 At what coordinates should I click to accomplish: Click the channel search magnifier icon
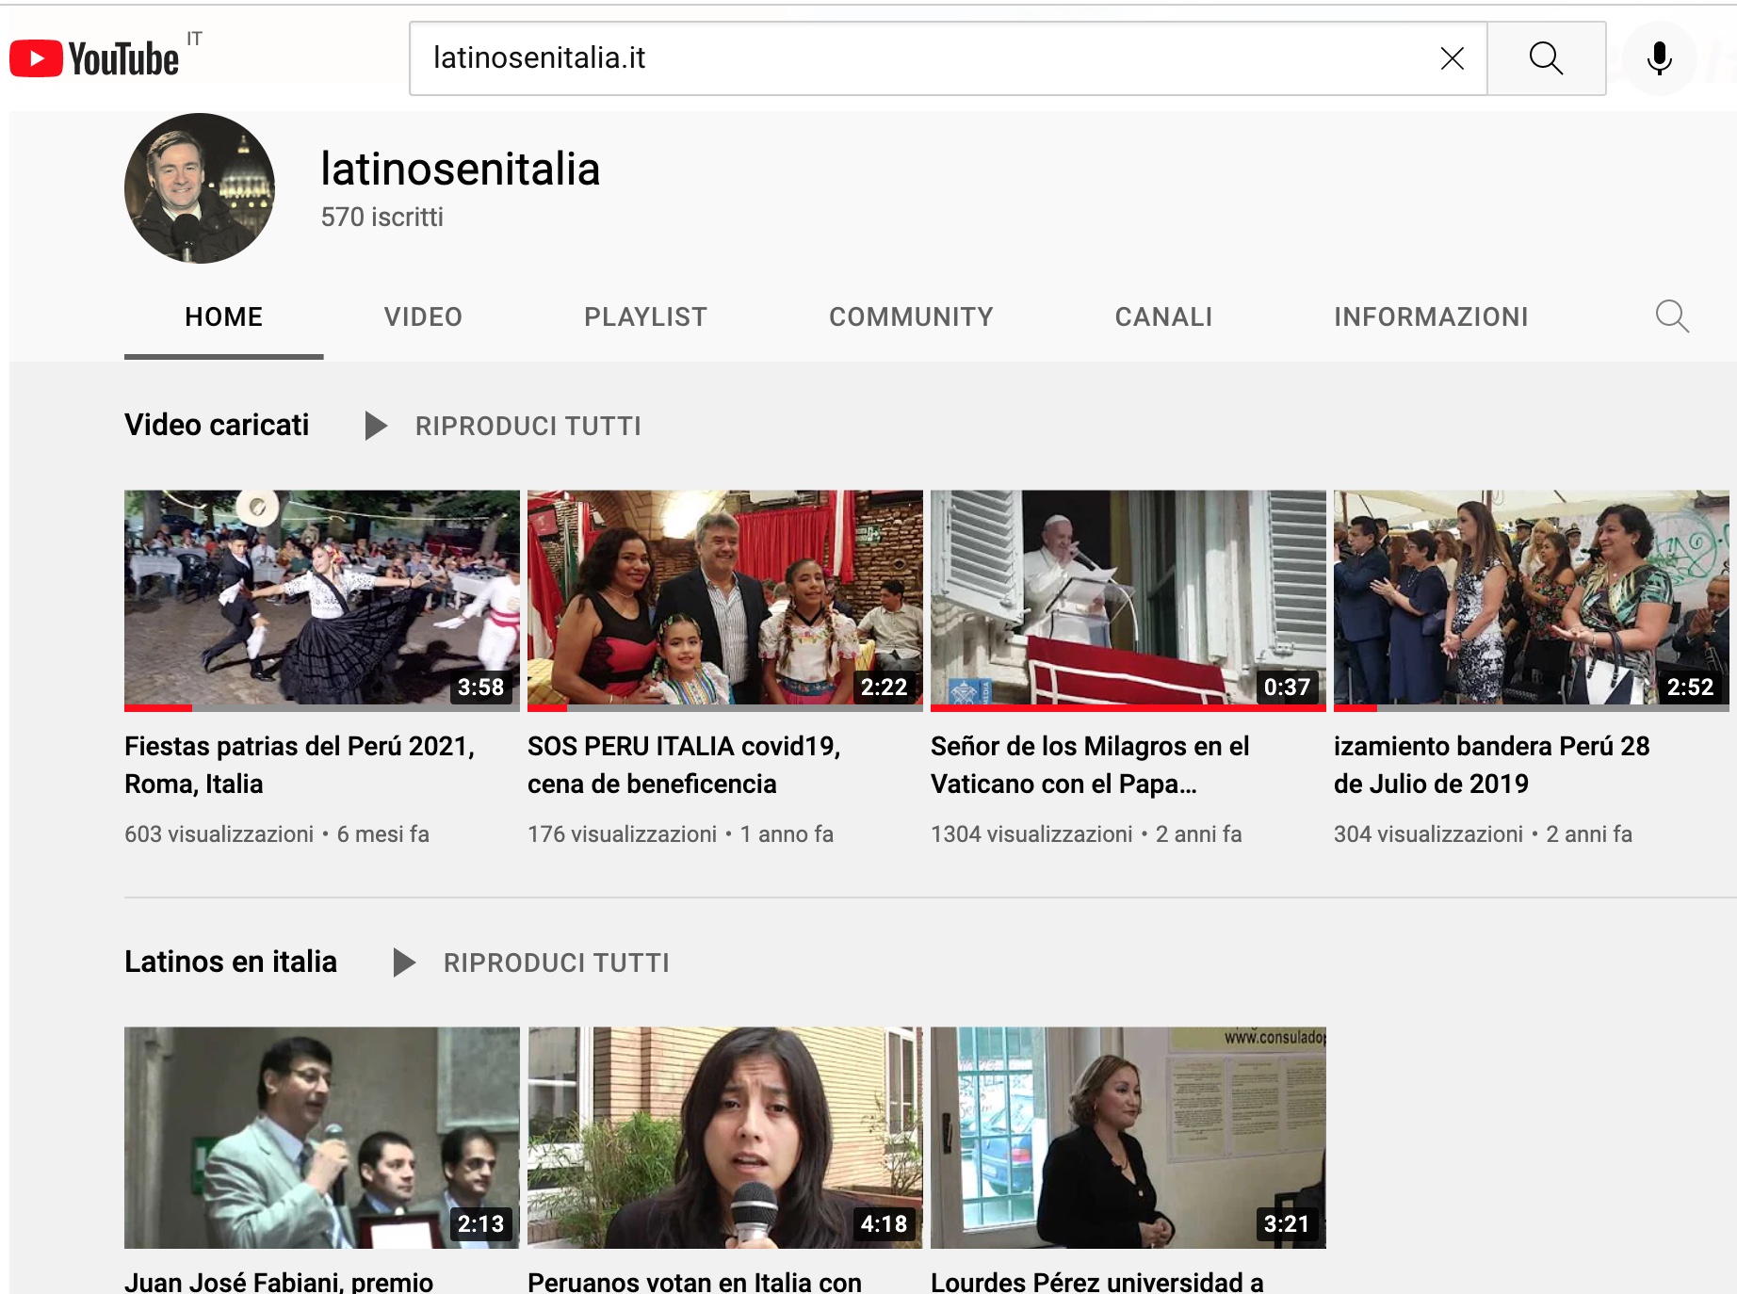point(1672,316)
